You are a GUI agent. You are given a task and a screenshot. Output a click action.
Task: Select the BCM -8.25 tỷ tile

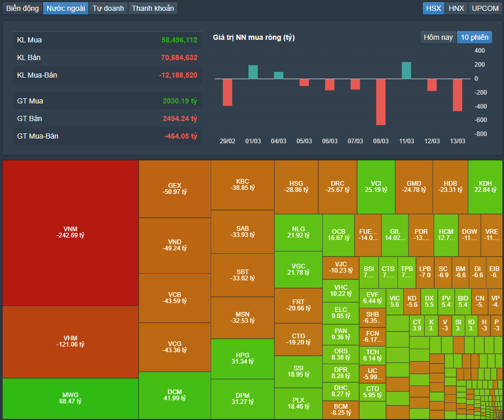click(x=340, y=410)
